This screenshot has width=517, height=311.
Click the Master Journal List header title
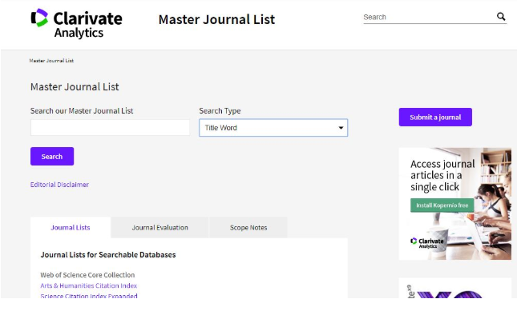pyautogui.click(x=216, y=19)
